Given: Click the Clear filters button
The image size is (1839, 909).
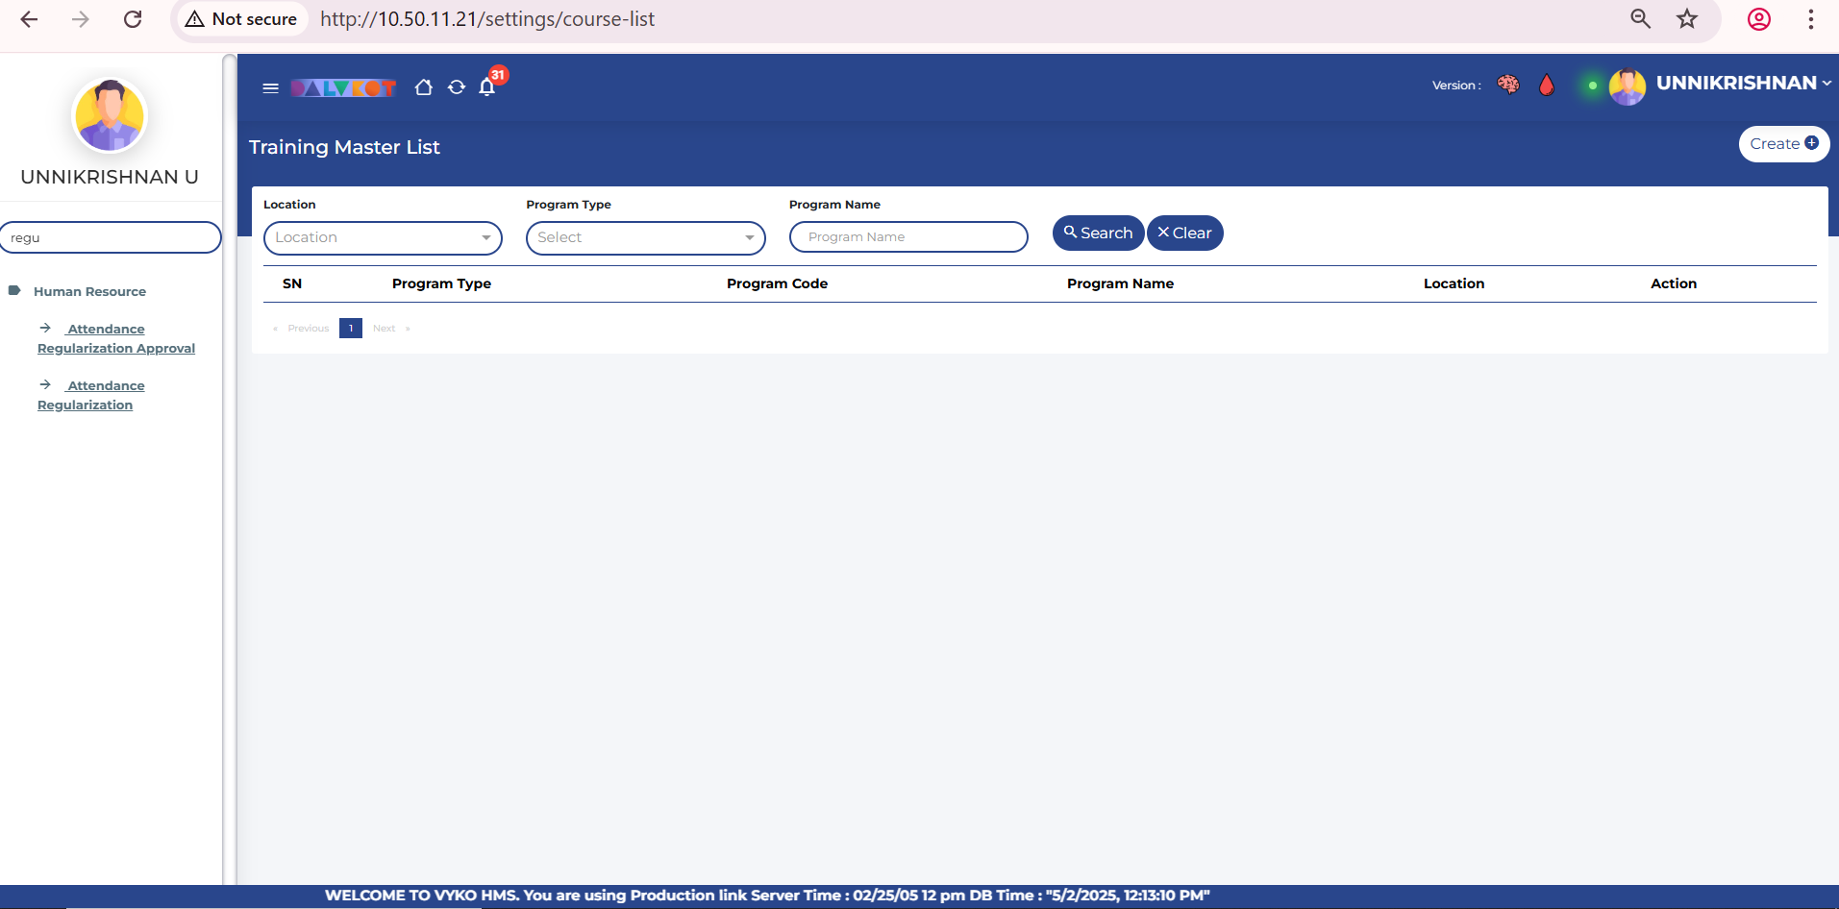Looking at the screenshot, I should tap(1184, 233).
